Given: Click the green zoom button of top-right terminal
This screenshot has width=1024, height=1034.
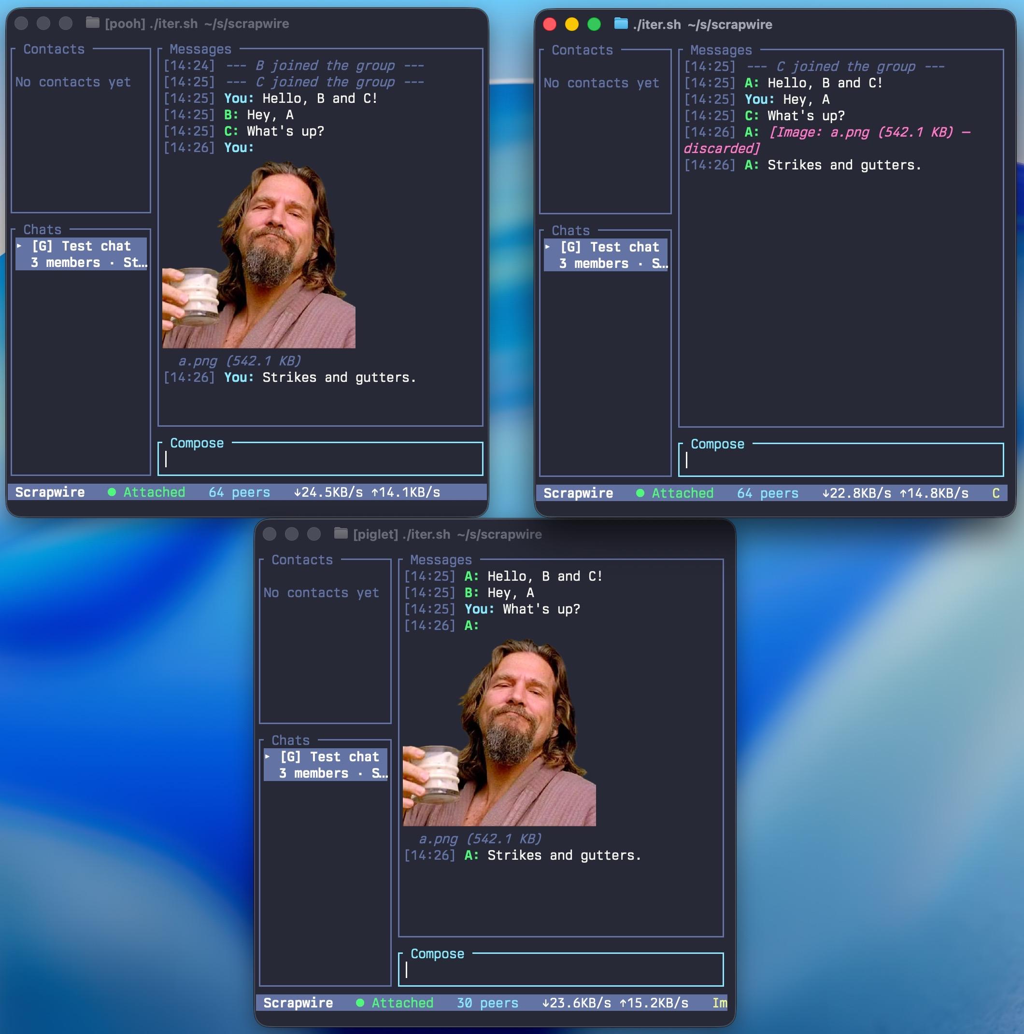Looking at the screenshot, I should [x=594, y=24].
